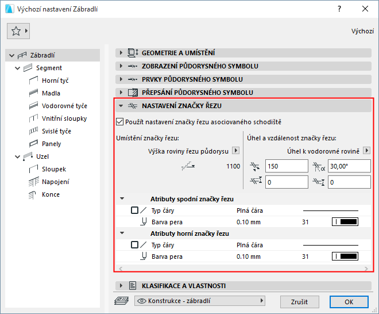Collapse Atributy horní značky řezu group
This screenshot has width=379, height=314.
[x=122, y=233]
